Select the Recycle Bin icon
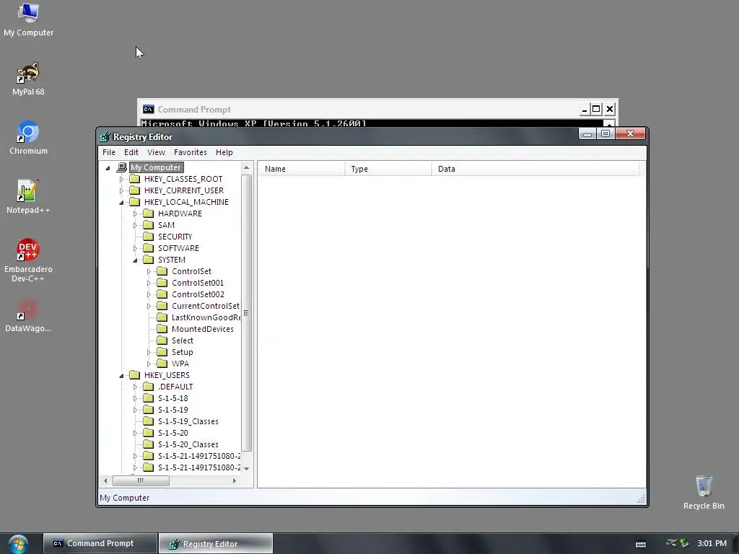Image resolution: width=739 pixels, height=554 pixels. tap(704, 492)
